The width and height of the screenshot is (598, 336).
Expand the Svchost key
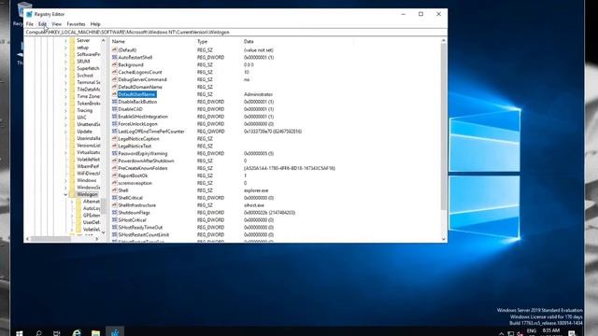click(65, 76)
